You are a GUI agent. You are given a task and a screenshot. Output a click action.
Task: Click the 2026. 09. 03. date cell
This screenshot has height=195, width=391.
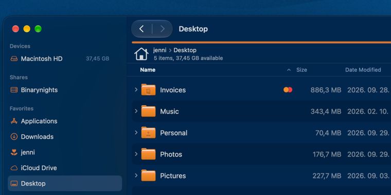(x=369, y=176)
